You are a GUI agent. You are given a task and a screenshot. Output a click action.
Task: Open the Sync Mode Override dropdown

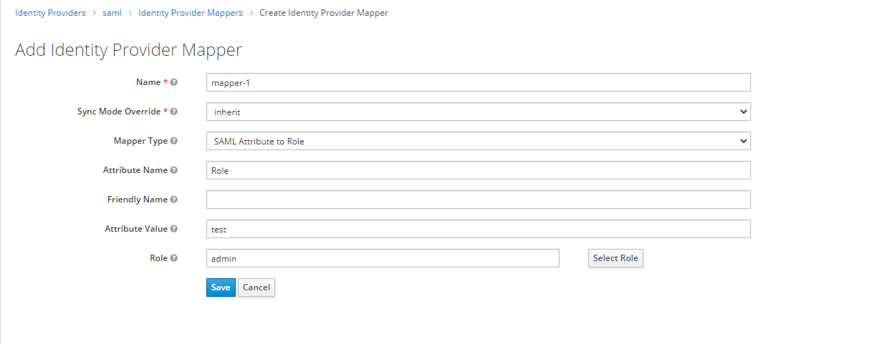click(478, 112)
